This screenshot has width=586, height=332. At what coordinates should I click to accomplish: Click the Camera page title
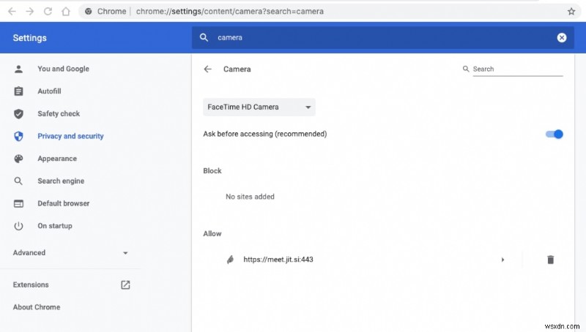point(237,69)
